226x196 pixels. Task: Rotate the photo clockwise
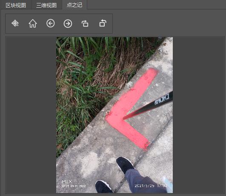[x=85, y=23]
